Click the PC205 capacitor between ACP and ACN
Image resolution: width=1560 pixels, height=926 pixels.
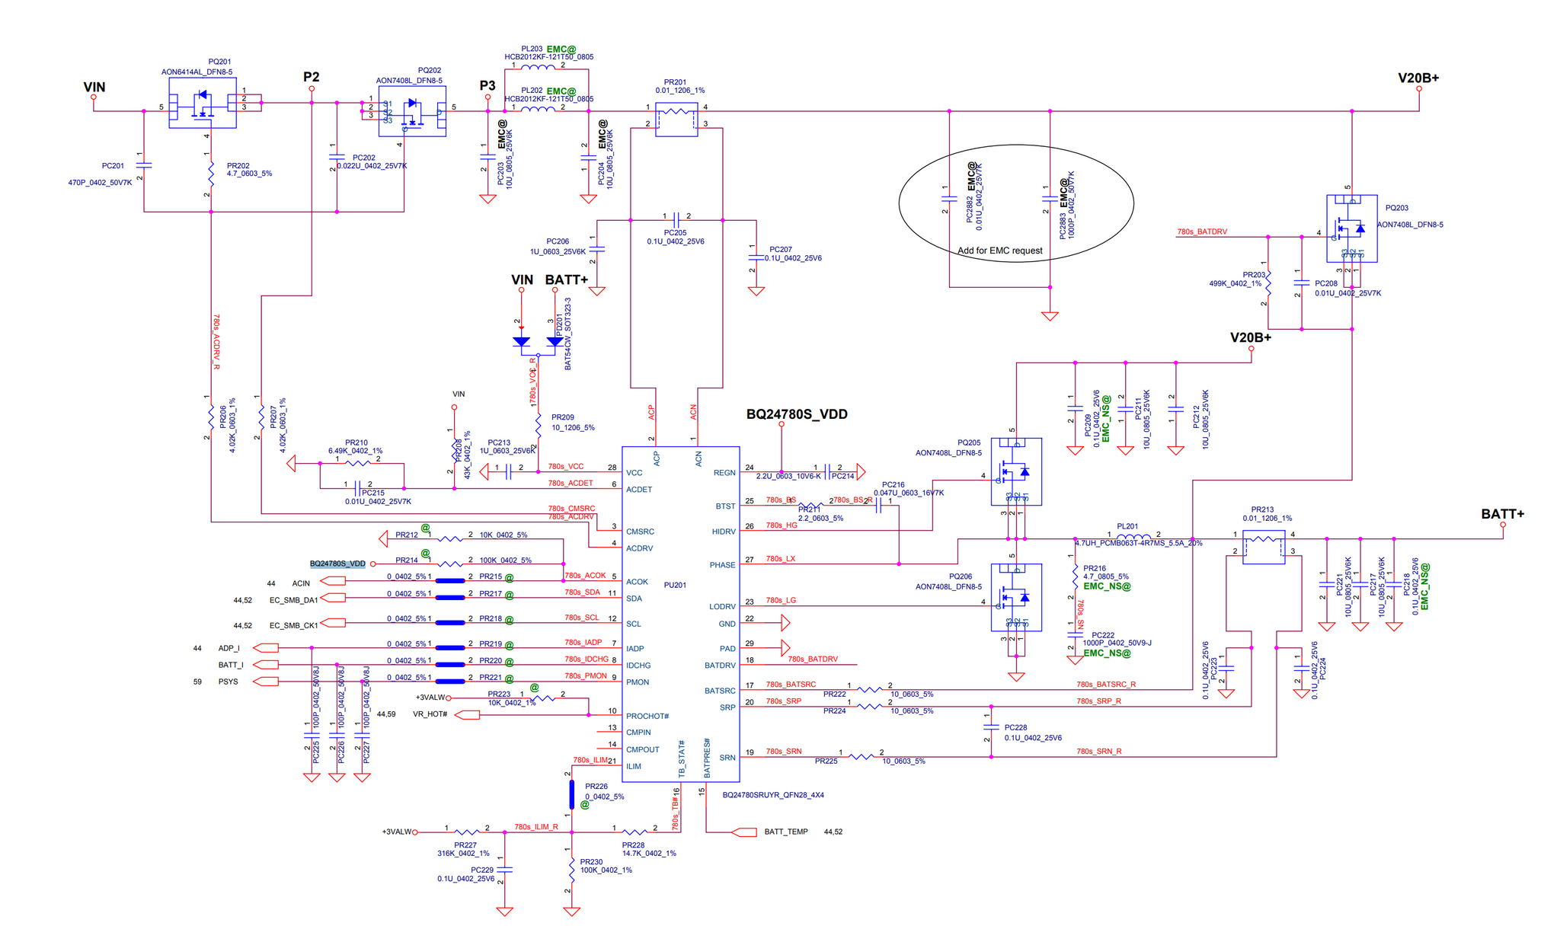pos(676,220)
